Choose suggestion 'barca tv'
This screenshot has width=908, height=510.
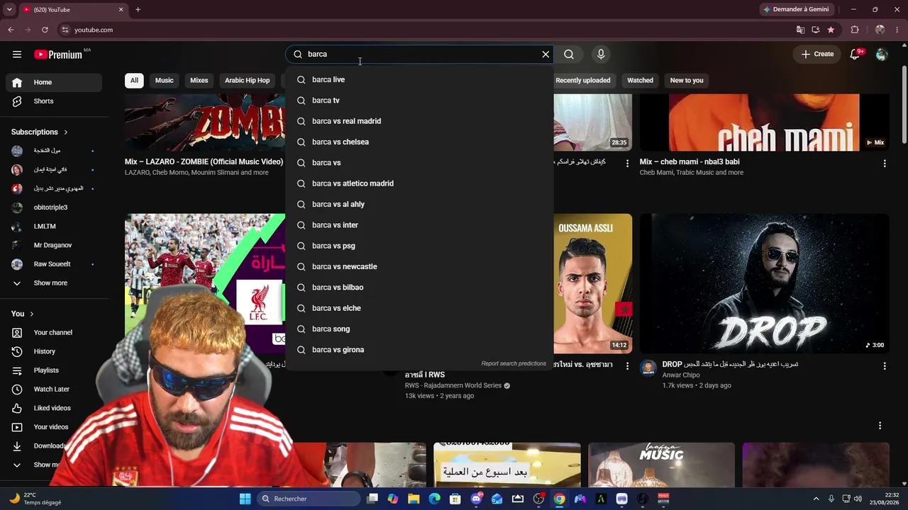[419, 101]
